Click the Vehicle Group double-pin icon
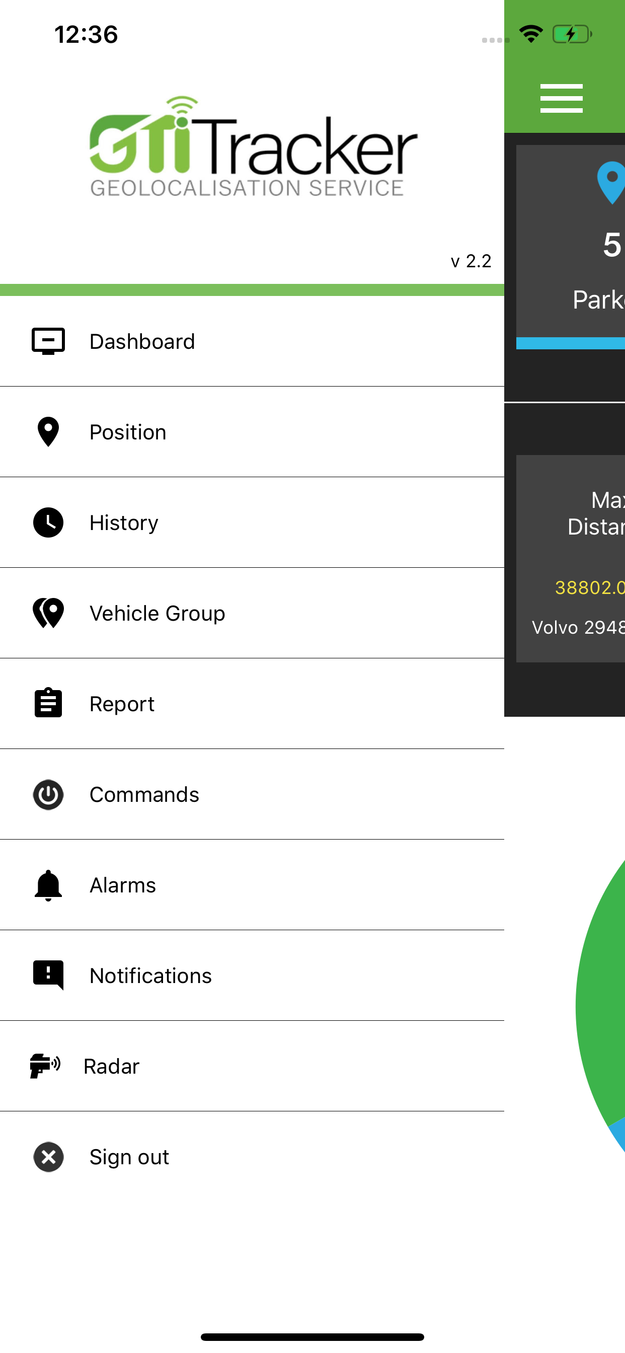Image resolution: width=625 pixels, height=1353 pixels. [48, 613]
